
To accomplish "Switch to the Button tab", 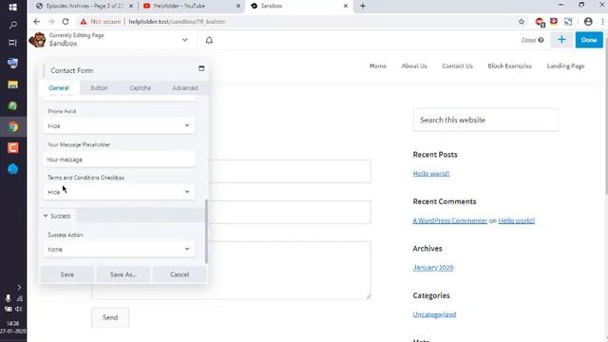I will (99, 88).
